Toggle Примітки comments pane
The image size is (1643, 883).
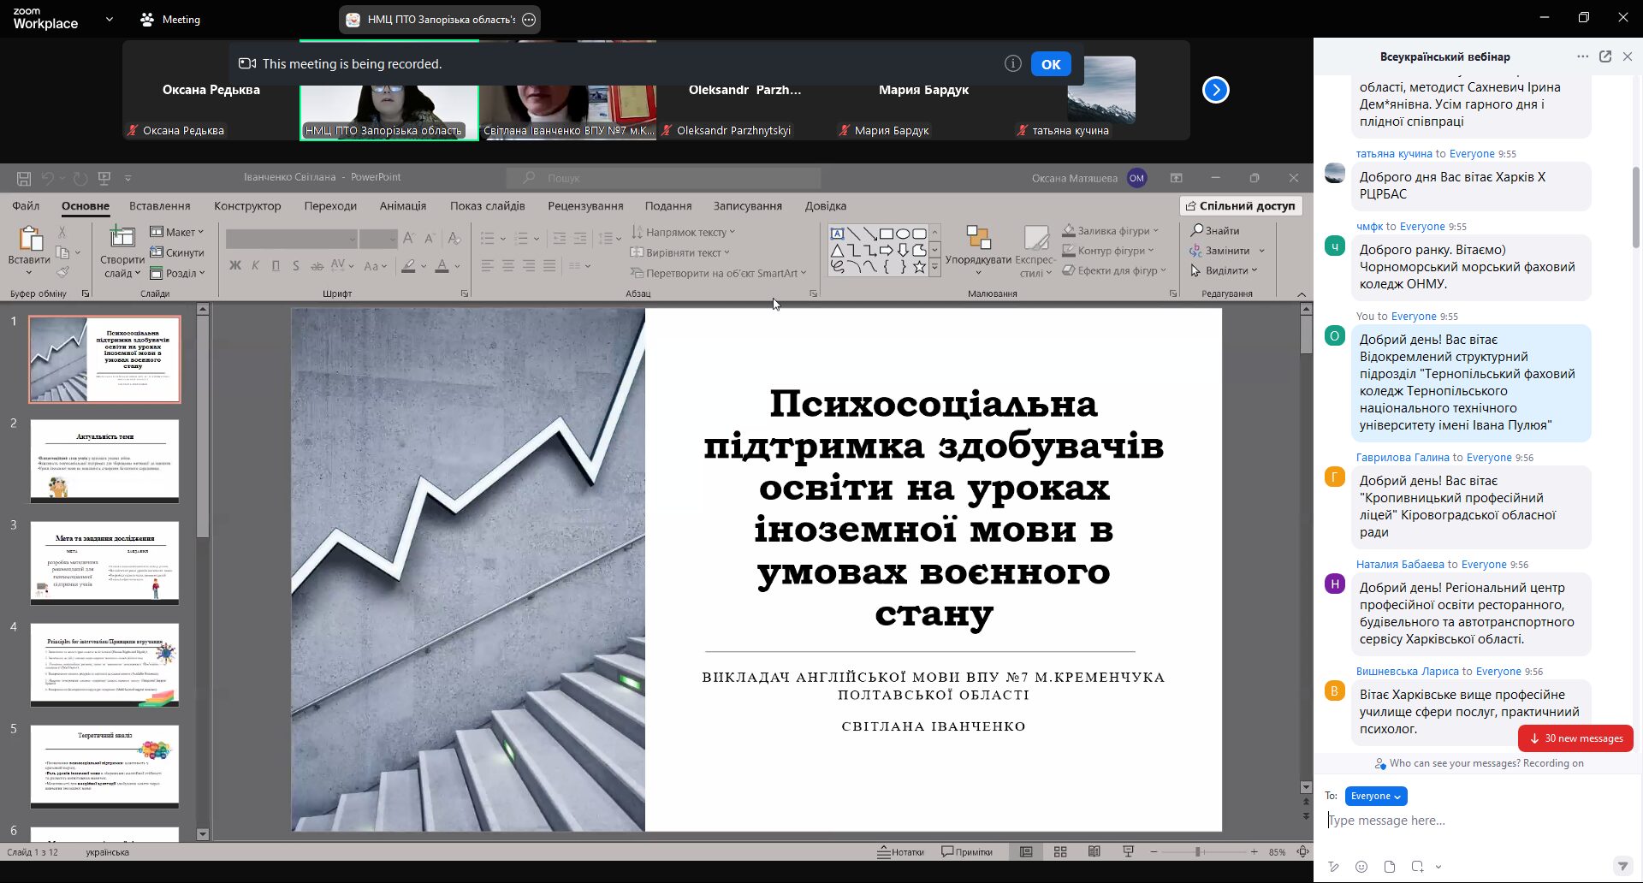click(967, 852)
